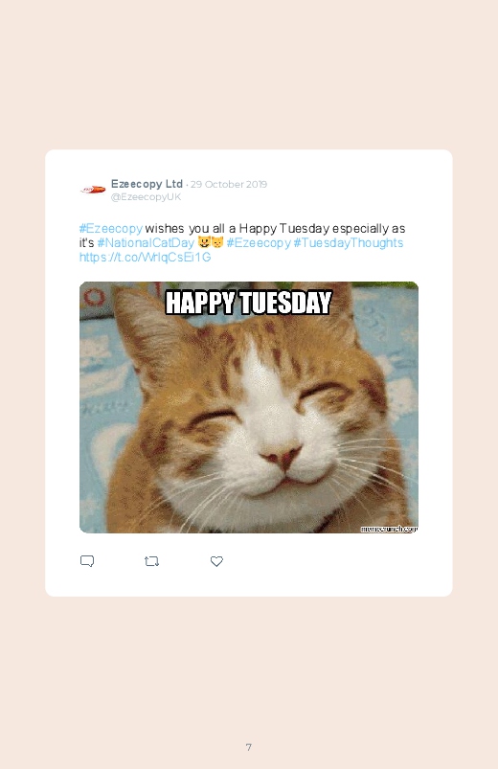
Task: Click the retweet arrows icon
Action: (151, 561)
